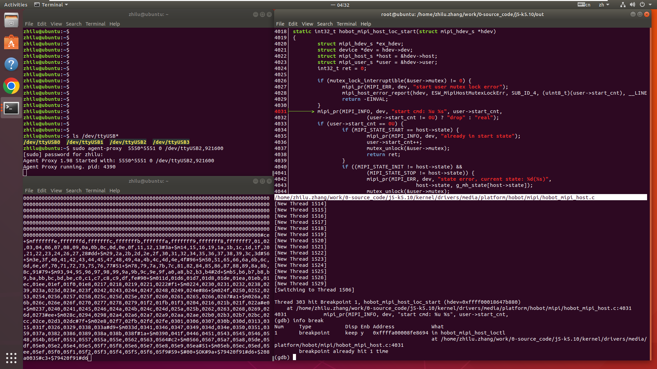
Task: Open File menu in bottom-left terminal
Action: tap(29, 191)
